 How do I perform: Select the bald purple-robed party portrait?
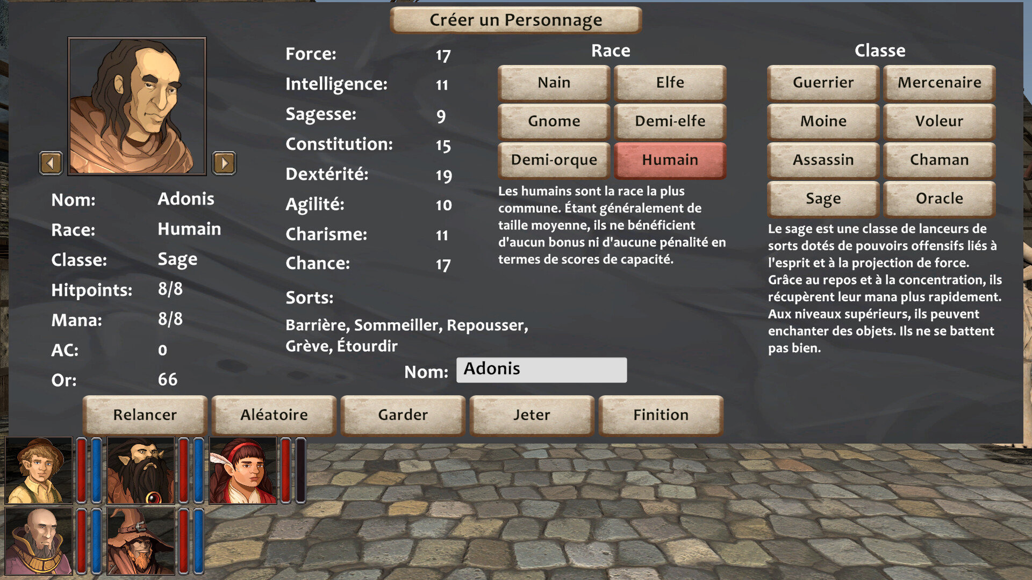coord(39,541)
